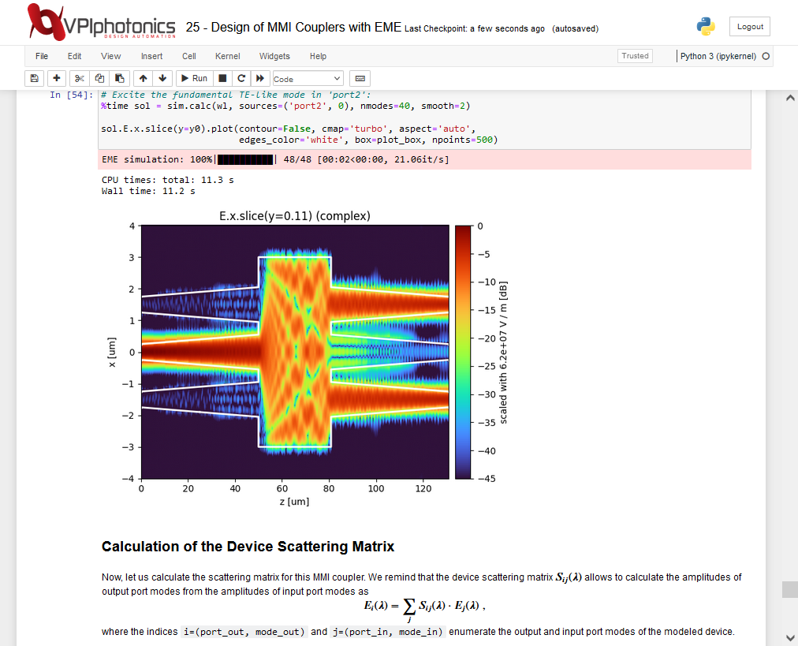Click inside the In [54] code cell
The image size is (798, 646).
click(424, 119)
